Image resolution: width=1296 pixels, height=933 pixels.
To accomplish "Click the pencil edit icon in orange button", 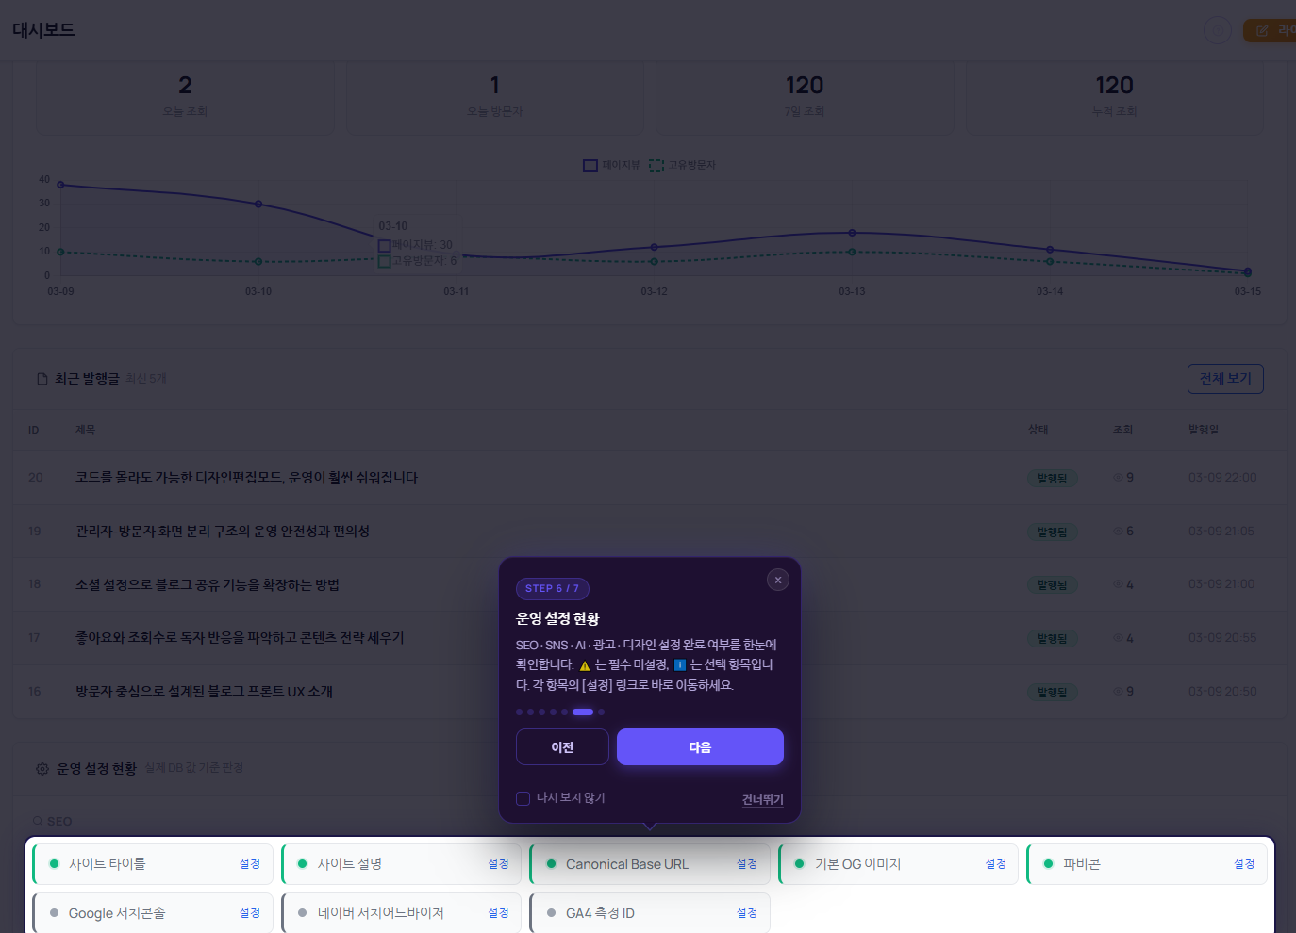I will pos(1262,31).
